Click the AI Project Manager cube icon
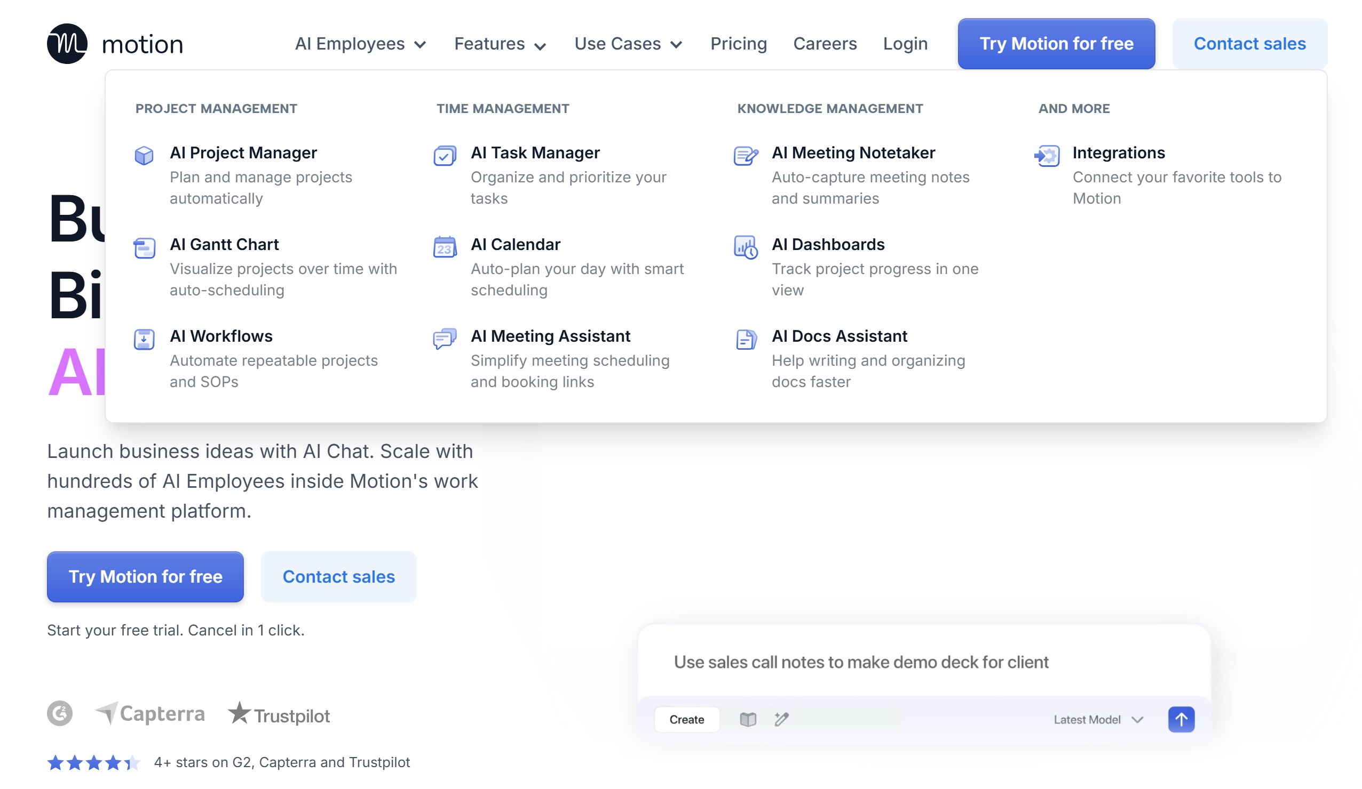The image size is (1362, 789). click(x=144, y=156)
